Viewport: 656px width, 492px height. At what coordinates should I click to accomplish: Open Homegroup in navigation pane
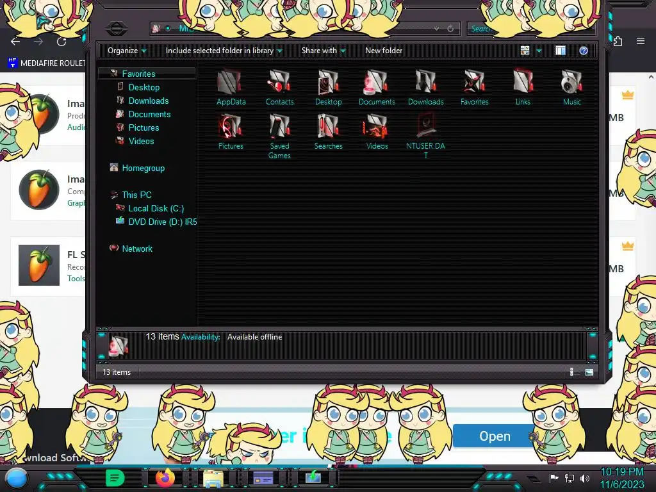point(143,168)
